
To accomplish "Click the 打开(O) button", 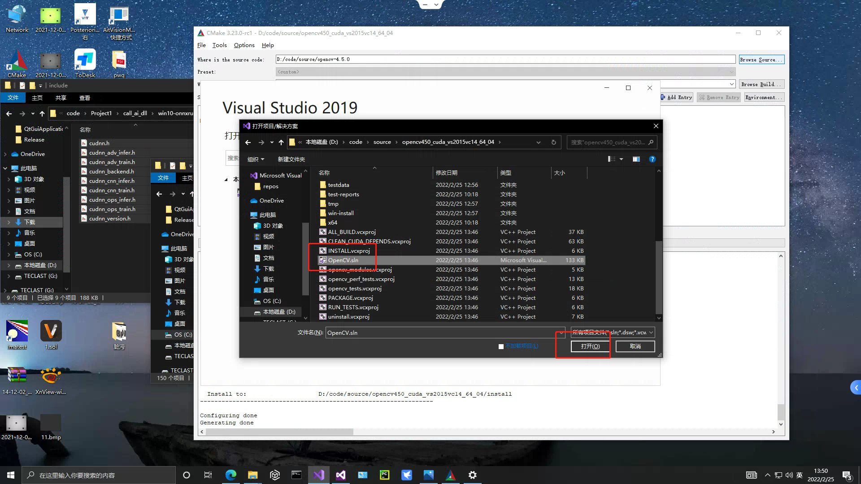I will pyautogui.click(x=590, y=346).
